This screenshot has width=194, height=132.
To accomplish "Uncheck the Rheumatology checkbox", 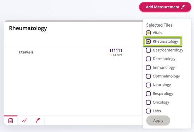I will coord(148,41).
